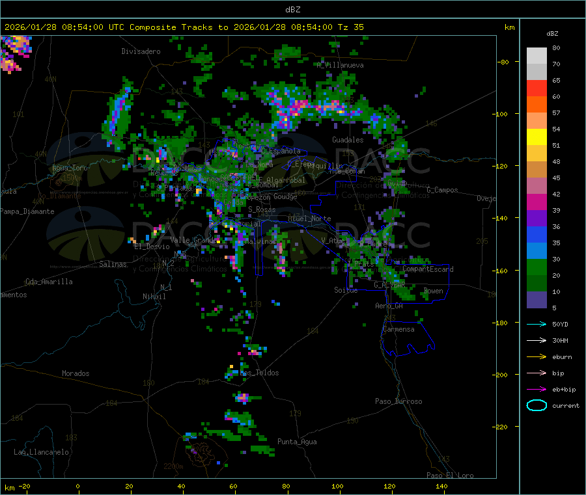Click the 'Lag.Llancanelo' place label
This screenshot has width=586, height=495.
(x=42, y=452)
